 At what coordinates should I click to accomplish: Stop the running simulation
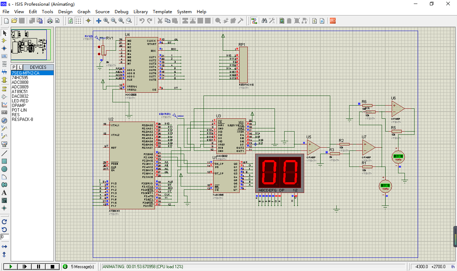coord(52,266)
